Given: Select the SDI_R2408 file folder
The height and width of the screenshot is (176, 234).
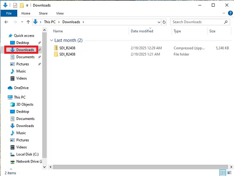Looking at the screenshot, I should coord(67,54).
